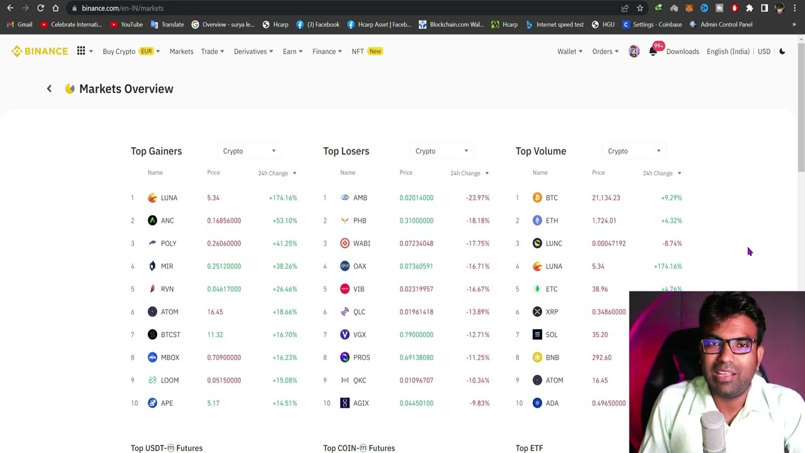Toggle dark mode moon icon
The image size is (805, 453).
(x=782, y=52)
